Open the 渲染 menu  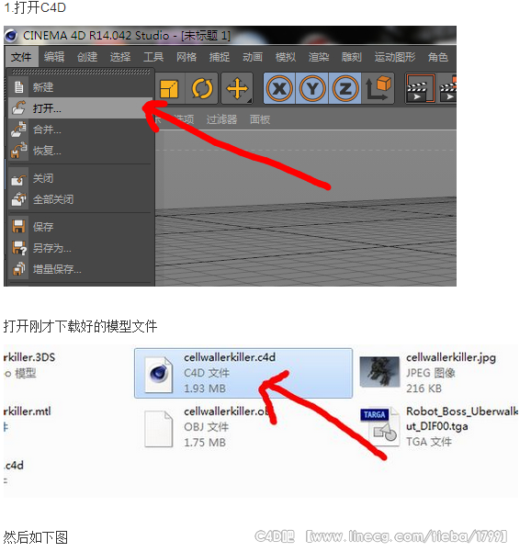(x=319, y=57)
